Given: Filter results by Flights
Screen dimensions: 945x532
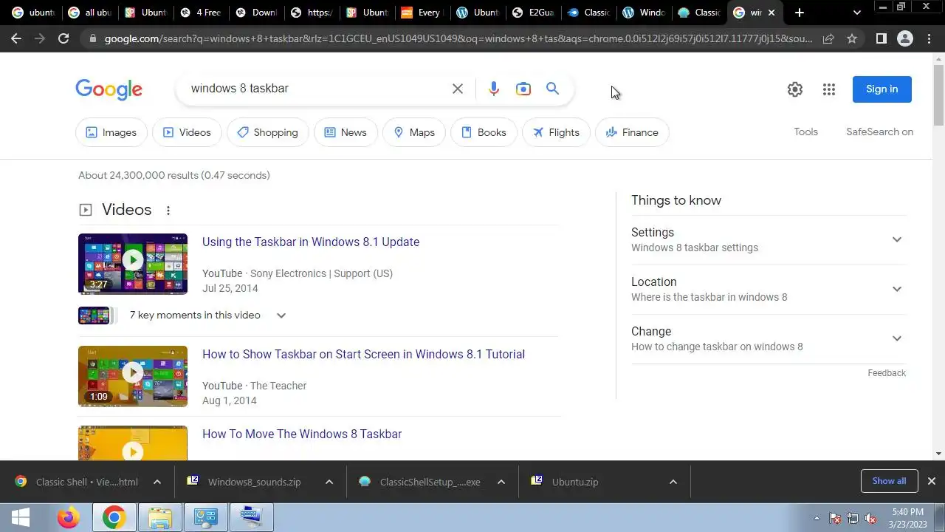Looking at the screenshot, I should [556, 132].
